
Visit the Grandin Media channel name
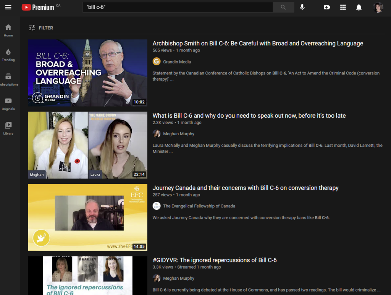(177, 62)
